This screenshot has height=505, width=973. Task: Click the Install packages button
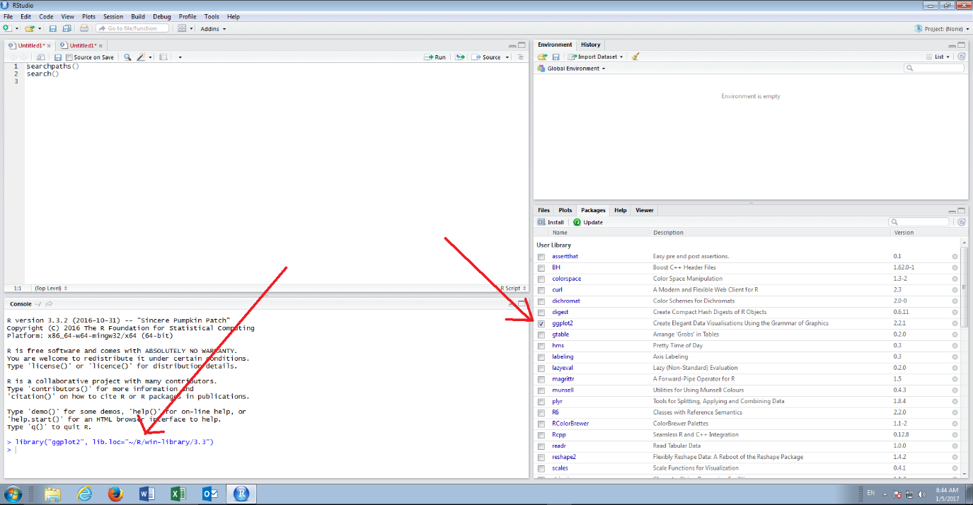click(x=551, y=222)
